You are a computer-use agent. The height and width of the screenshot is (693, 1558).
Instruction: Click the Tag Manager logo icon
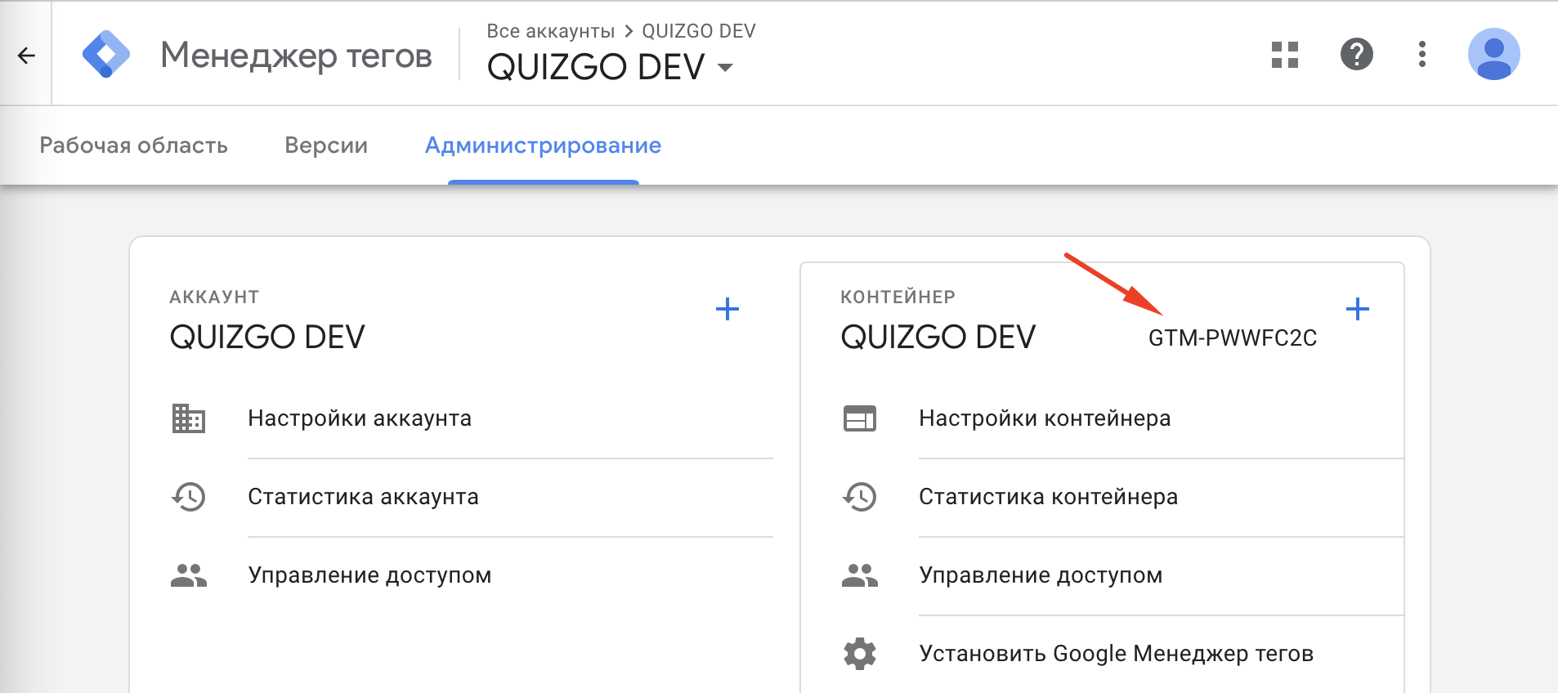tap(106, 55)
